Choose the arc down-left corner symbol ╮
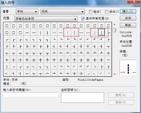This screenshot has height=113, width=141. coord(95,73)
